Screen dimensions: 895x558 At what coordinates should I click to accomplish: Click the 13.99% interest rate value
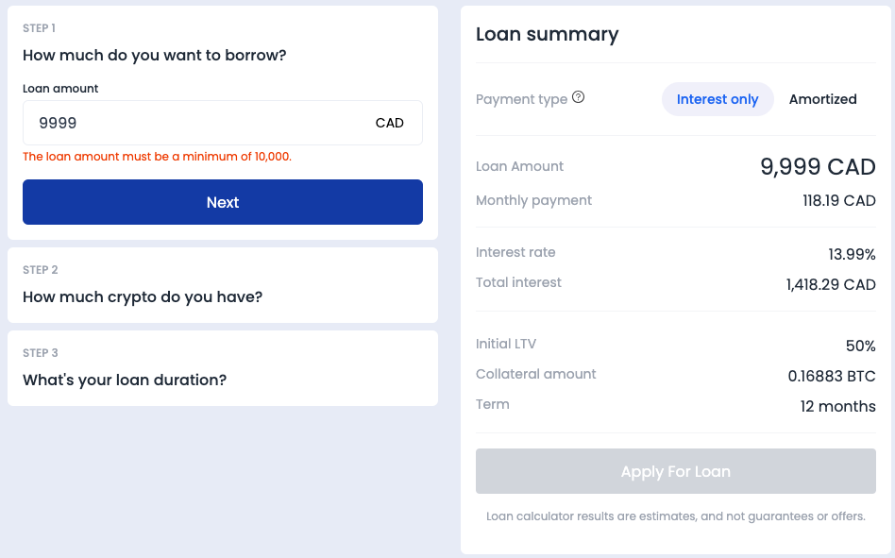click(x=852, y=254)
